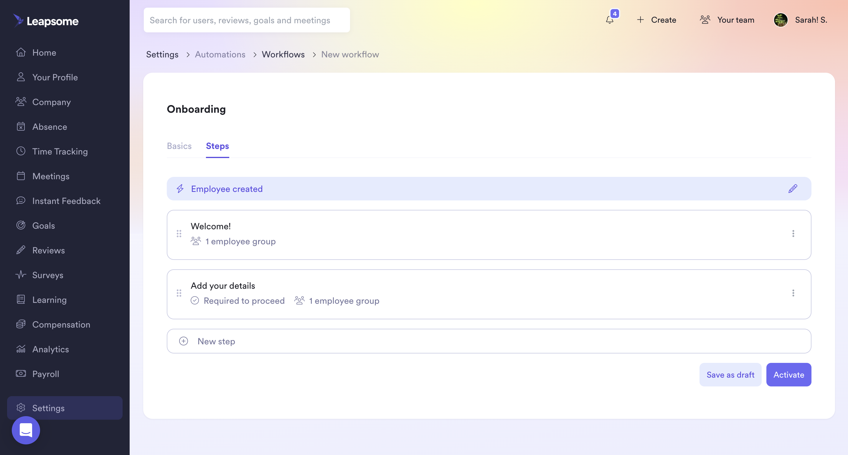Viewport: 848px width, 455px height.
Task: Click the Payroll money icon
Action: pyautogui.click(x=21, y=374)
